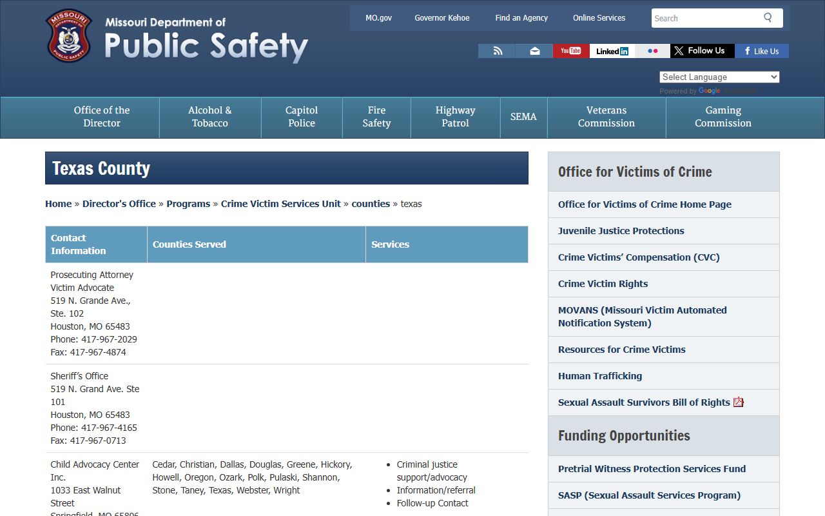The image size is (825, 516).
Task: Open the Capitol Police menu item
Action: point(302,117)
